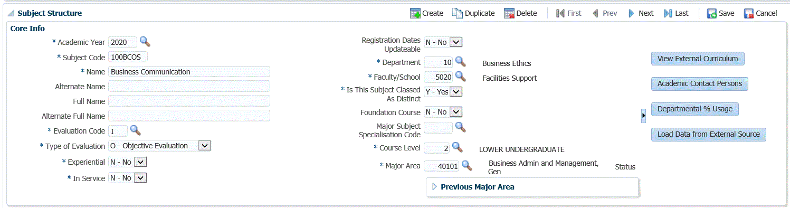The height and width of the screenshot is (208, 790).
Task: Open Experiential dropdown
Action: point(140,162)
